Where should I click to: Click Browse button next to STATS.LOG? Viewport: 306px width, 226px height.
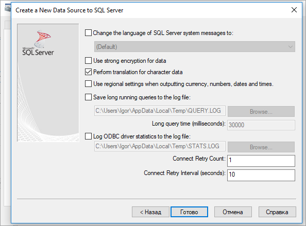tap(261, 147)
